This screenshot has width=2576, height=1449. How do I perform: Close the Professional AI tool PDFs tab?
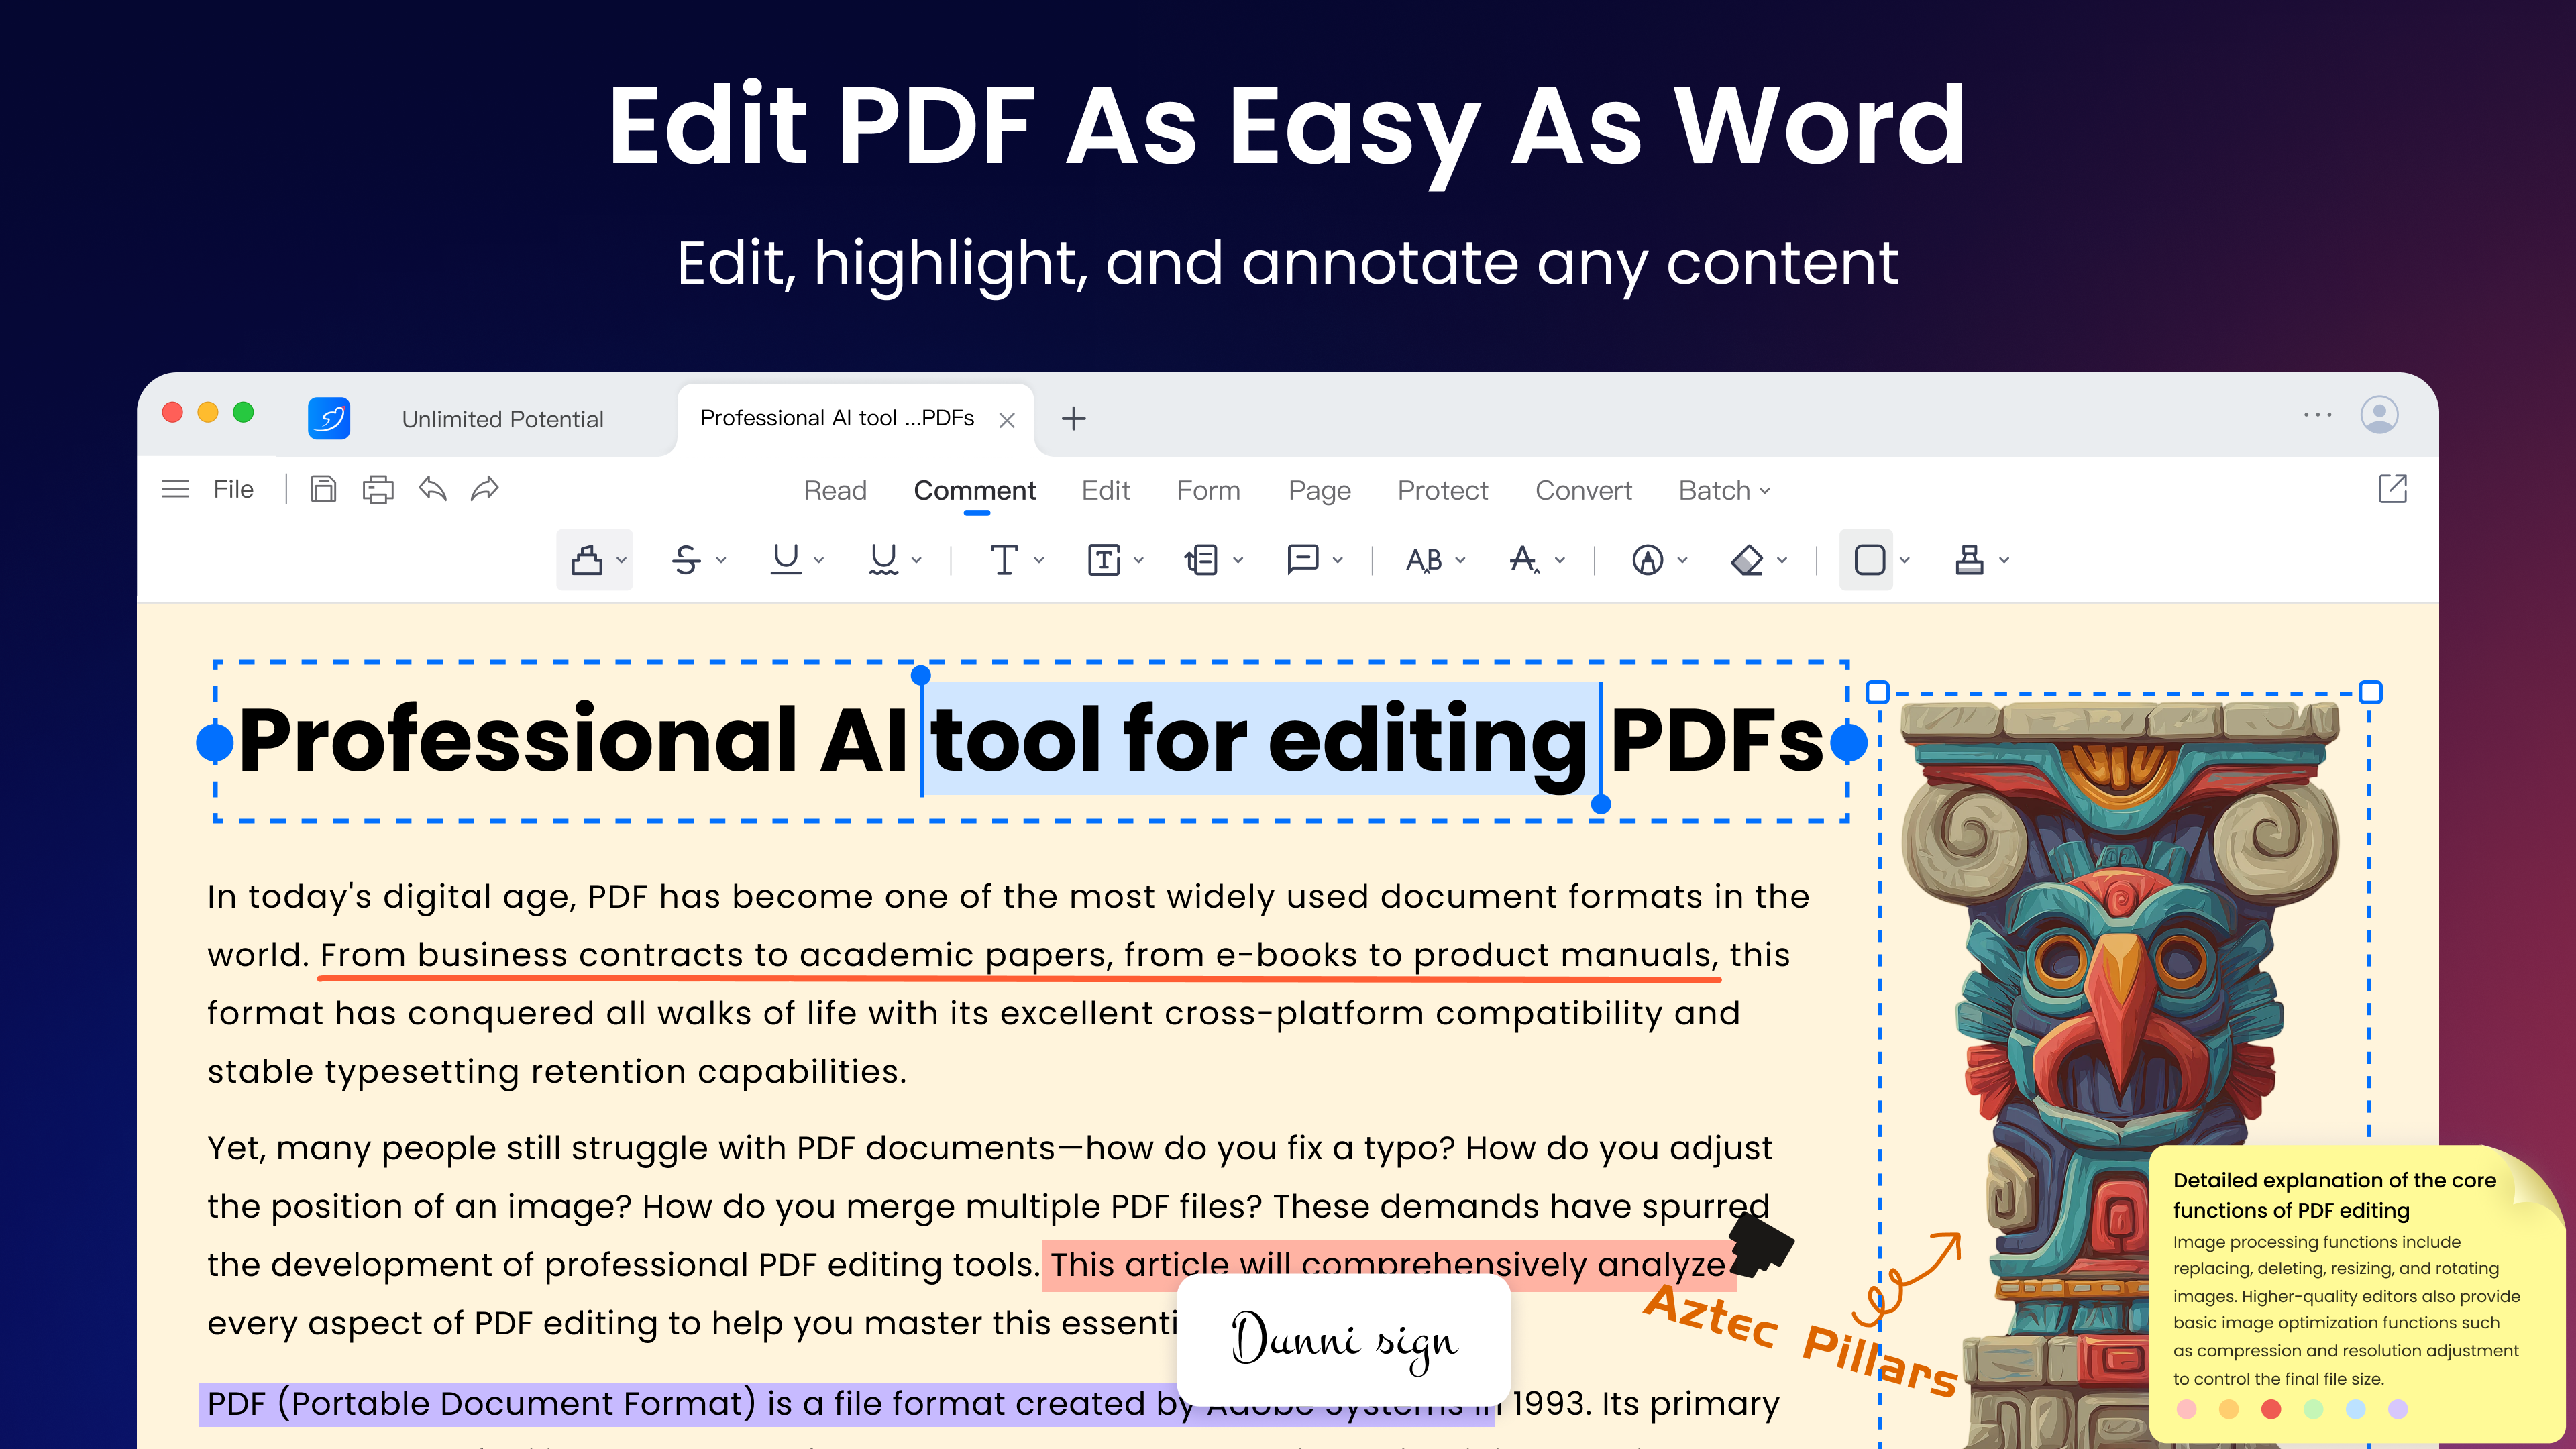pyautogui.click(x=1007, y=420)
